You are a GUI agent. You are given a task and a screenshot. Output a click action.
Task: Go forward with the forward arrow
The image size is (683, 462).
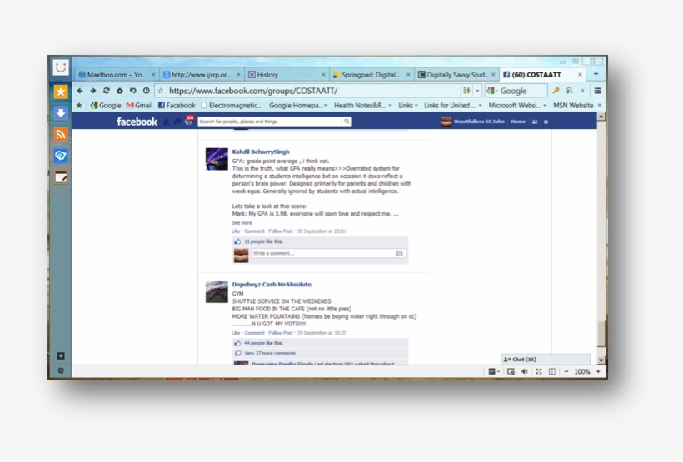pyautogui.click(x=92, y=91)
